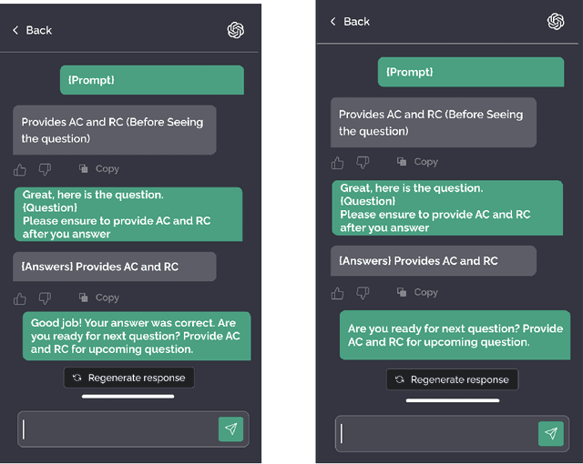The height and width of the screenshot is (464, 583).
Task: Select the 'Good job!' message bubble
Action: pyautogui.click(x=136, y=336)
